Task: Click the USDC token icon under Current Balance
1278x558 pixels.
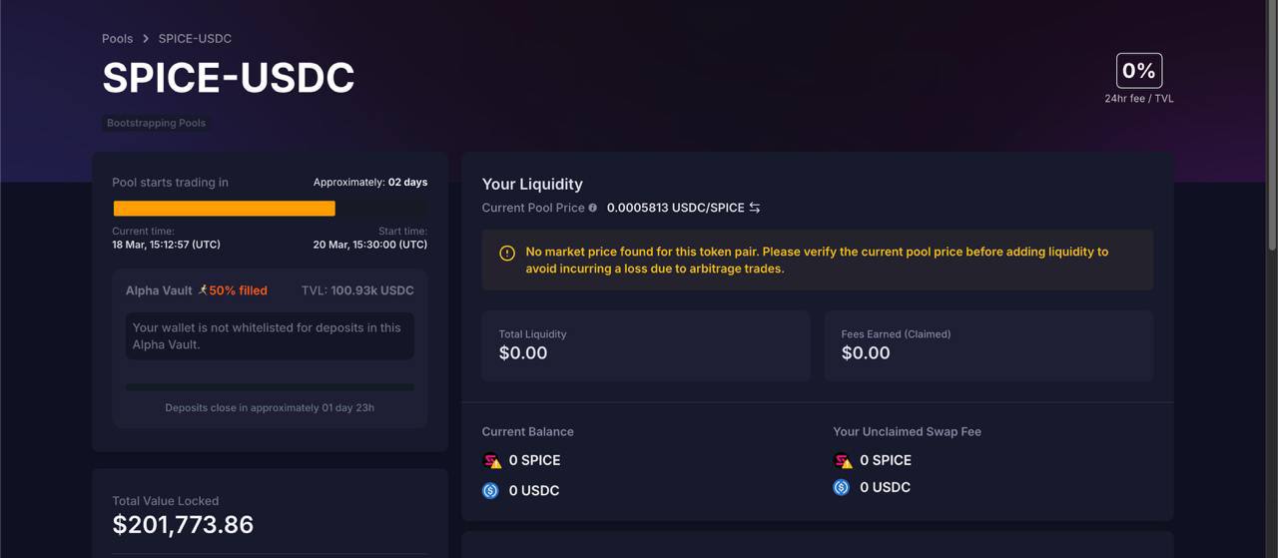Action: (x=490, y=491)
